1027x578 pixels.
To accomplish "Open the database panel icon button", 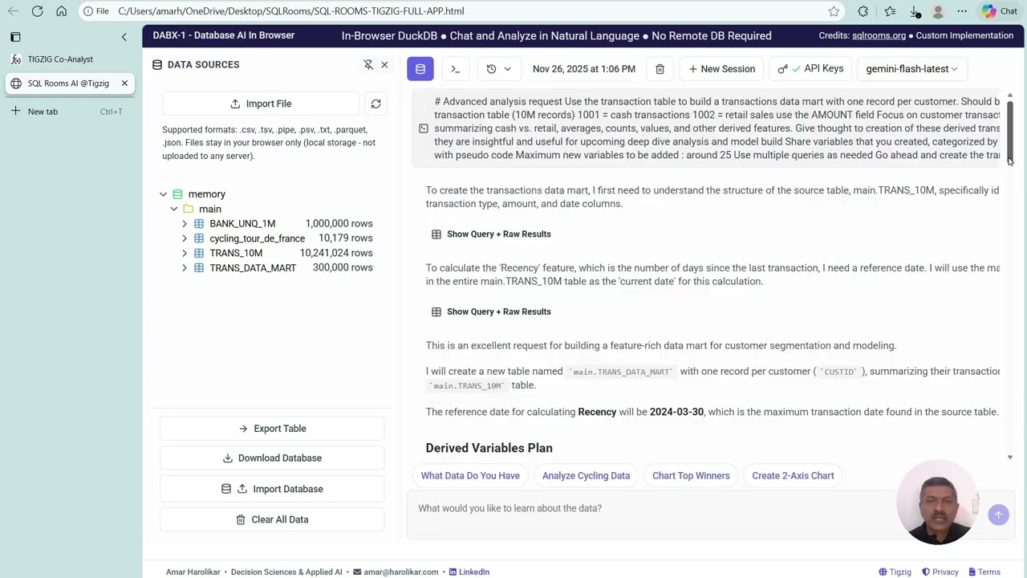I will 420,69.
